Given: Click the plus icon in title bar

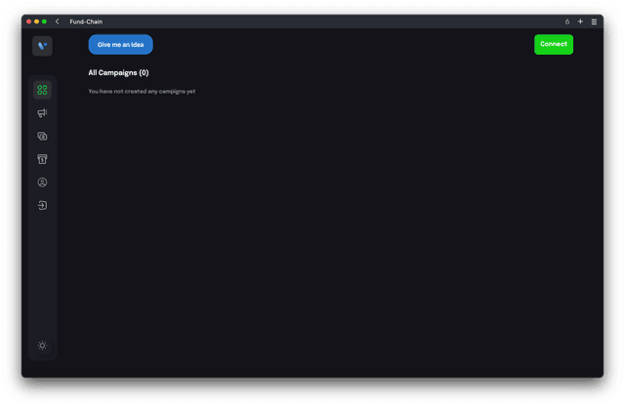Looking at the screenshot, I should pyautogui.click(x=580, y=21).
